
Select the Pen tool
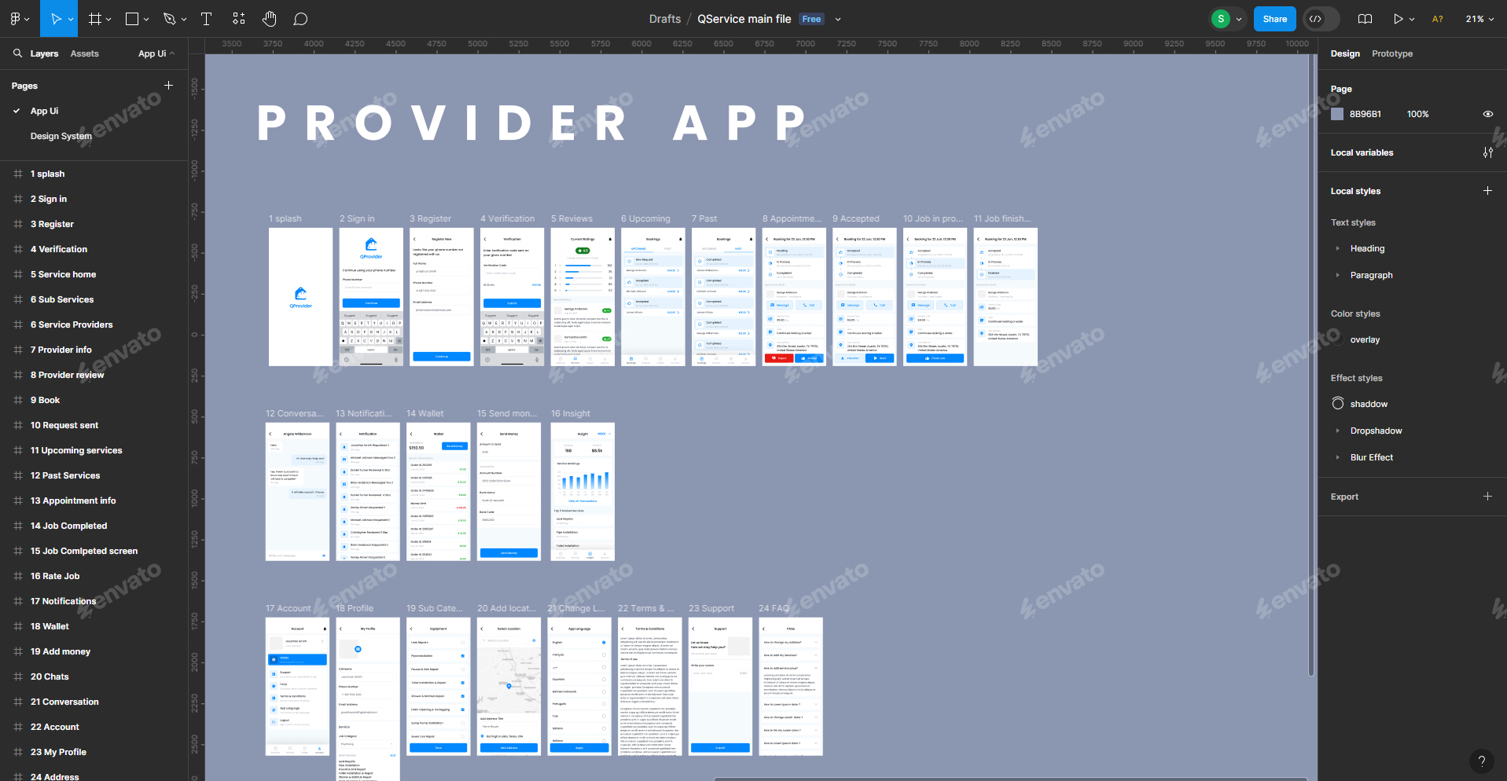[x=170, y=18]
